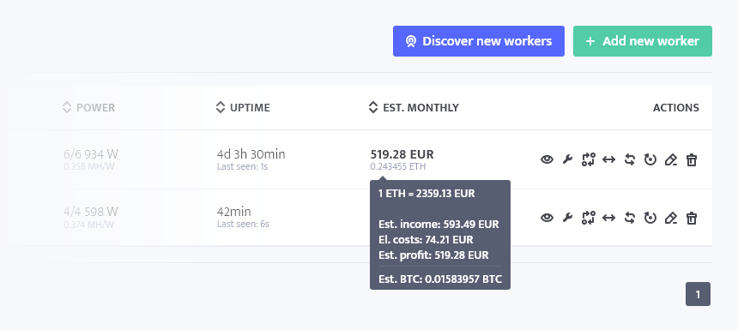Viewport: 738px width, 330px height.
Task: Click the wrench icon in second row
Action: [567, 218]
